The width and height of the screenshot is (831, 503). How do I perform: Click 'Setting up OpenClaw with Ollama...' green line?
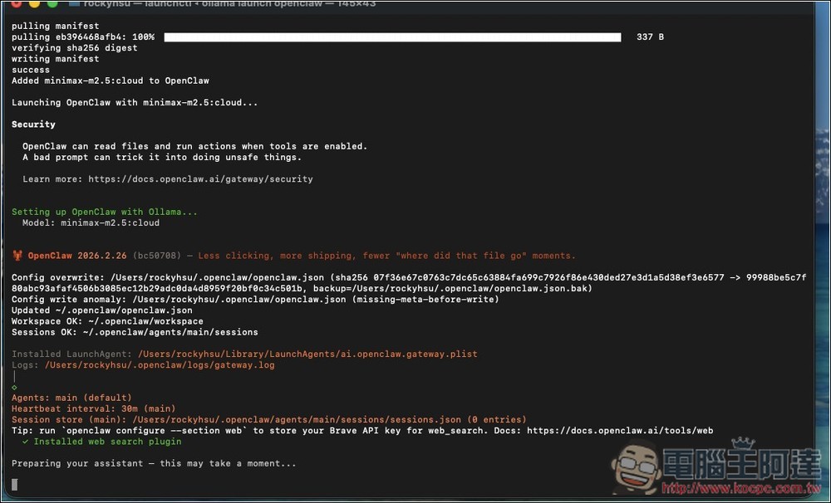[105, 212]
